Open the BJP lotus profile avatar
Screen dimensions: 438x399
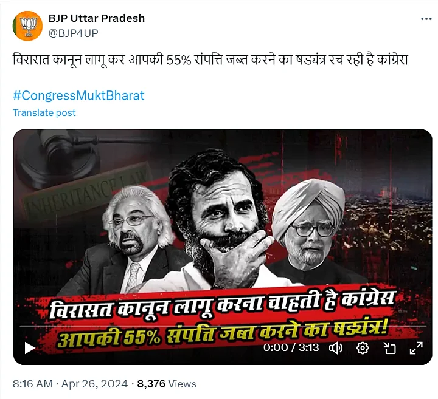[x=27, y=26]
